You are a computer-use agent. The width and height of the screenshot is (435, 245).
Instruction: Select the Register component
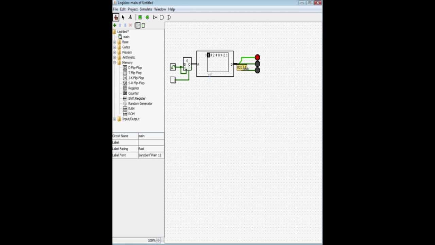coord(131,88)
